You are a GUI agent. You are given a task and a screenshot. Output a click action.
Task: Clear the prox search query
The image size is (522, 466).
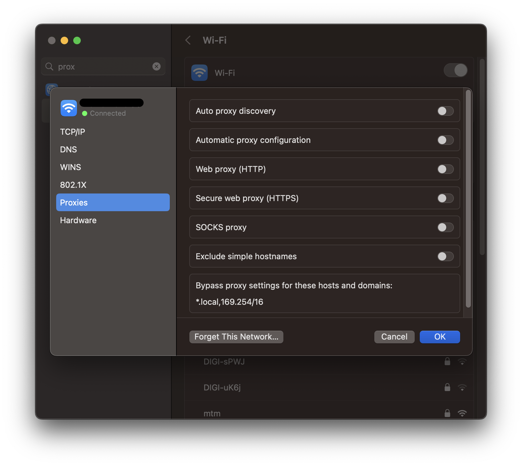pyautogui.click(x=157, y=66)
